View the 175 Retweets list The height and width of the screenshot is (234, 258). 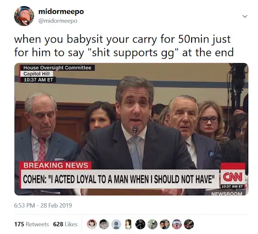tap(32, 224)
